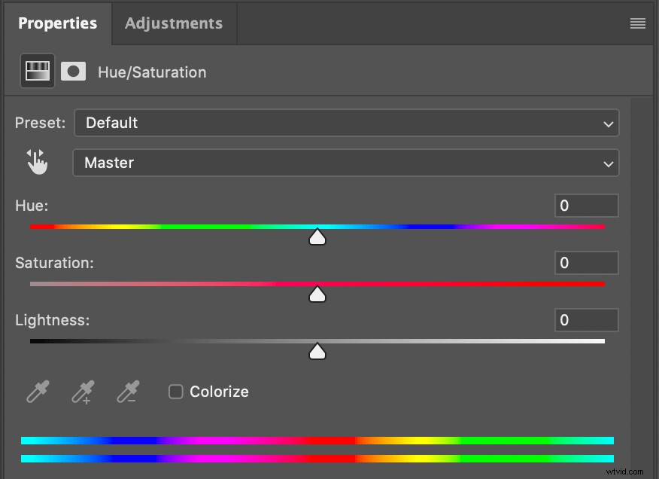Select the Properties tab

57,23
